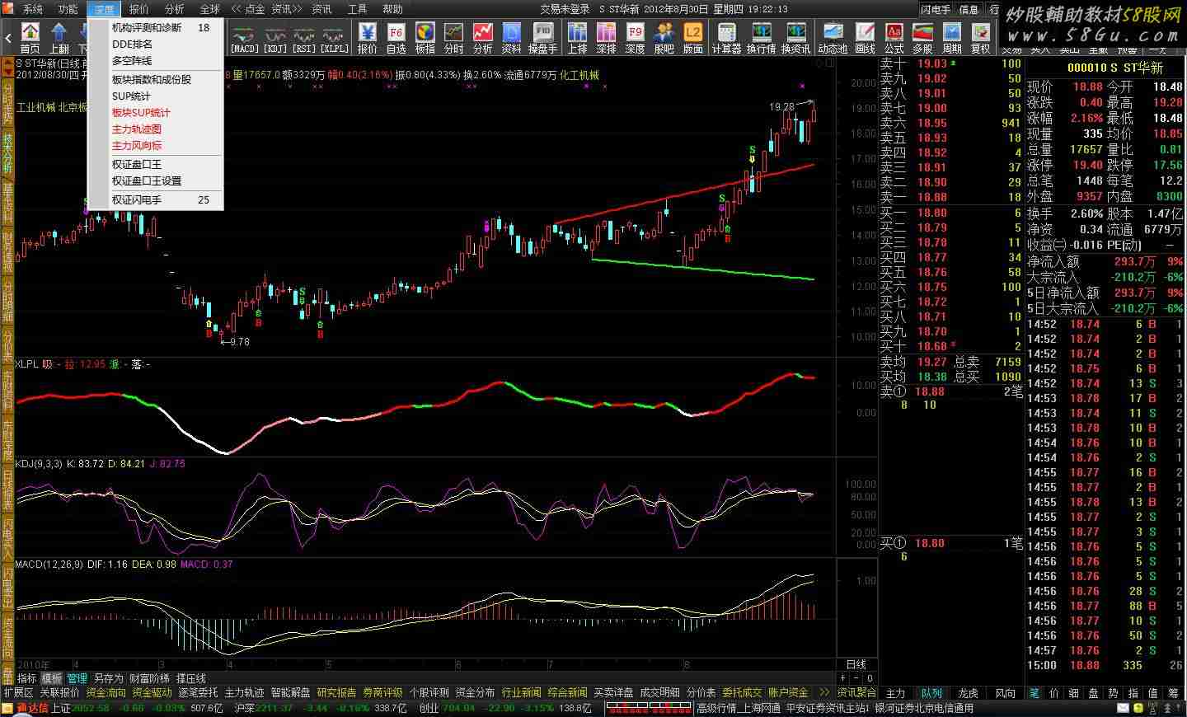The image size is (1187, 717).
Task: Open 功能 menu
Action: click(x=68, y=9)
